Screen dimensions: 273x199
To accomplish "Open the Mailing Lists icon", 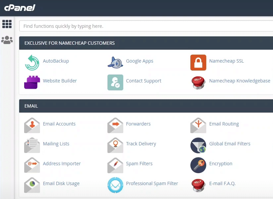I will pos(32,145).
